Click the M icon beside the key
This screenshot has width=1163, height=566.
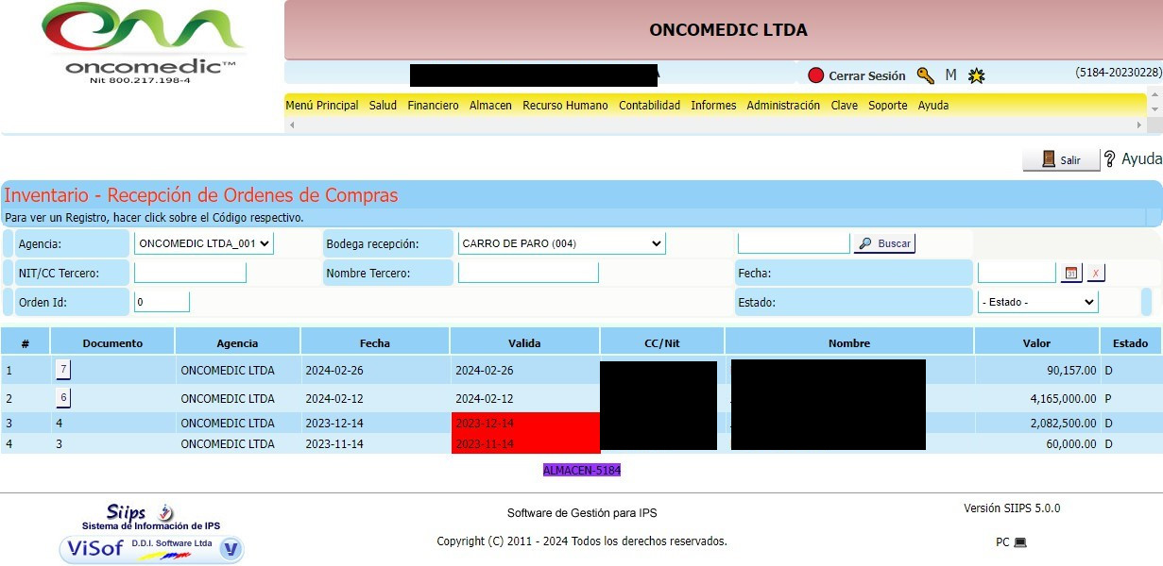(950, 75)
